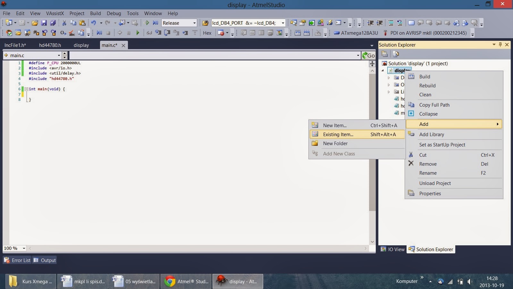The width and height of the screenshot is (513, 289).
Task: Click the Solution 'display' root node
Action: pos(415,63)
